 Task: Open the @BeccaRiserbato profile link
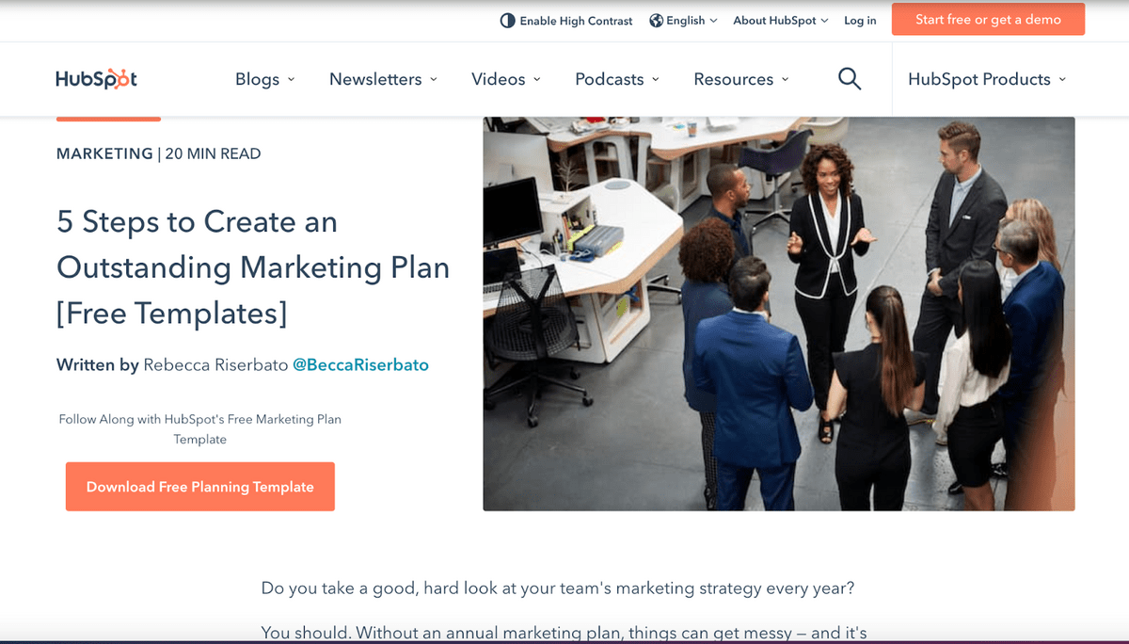(360, 364)
